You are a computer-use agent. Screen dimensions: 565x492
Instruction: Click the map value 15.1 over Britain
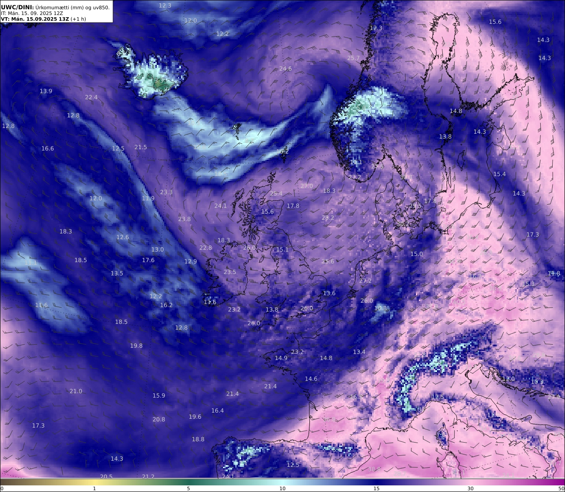[x=282, y=249]
